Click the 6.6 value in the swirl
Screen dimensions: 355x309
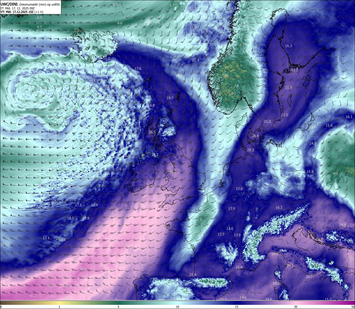coord(35,111)
